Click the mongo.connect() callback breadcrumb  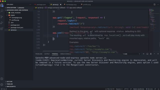point(55,8)
